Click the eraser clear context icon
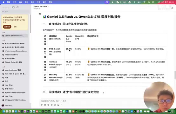This screenshot has width=176, height=114. pyautogui.click(x=58, y=105)
